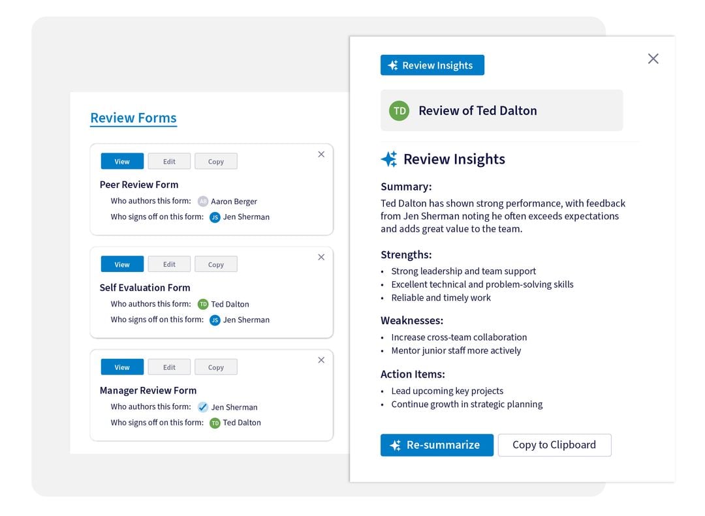Edit the Self Evaluation Form

click(x=169, y=265)
